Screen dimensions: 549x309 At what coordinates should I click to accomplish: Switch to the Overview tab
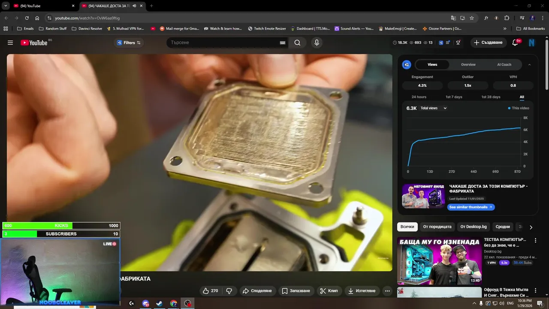[468, 64]
